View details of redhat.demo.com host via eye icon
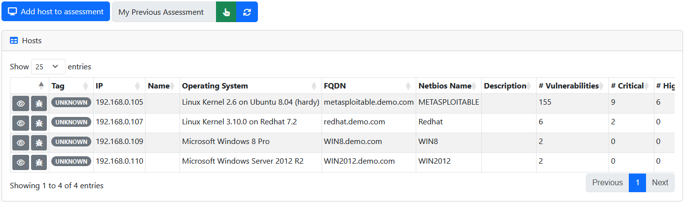The height and width of the screenshot is (202, 685). [21, 123]
